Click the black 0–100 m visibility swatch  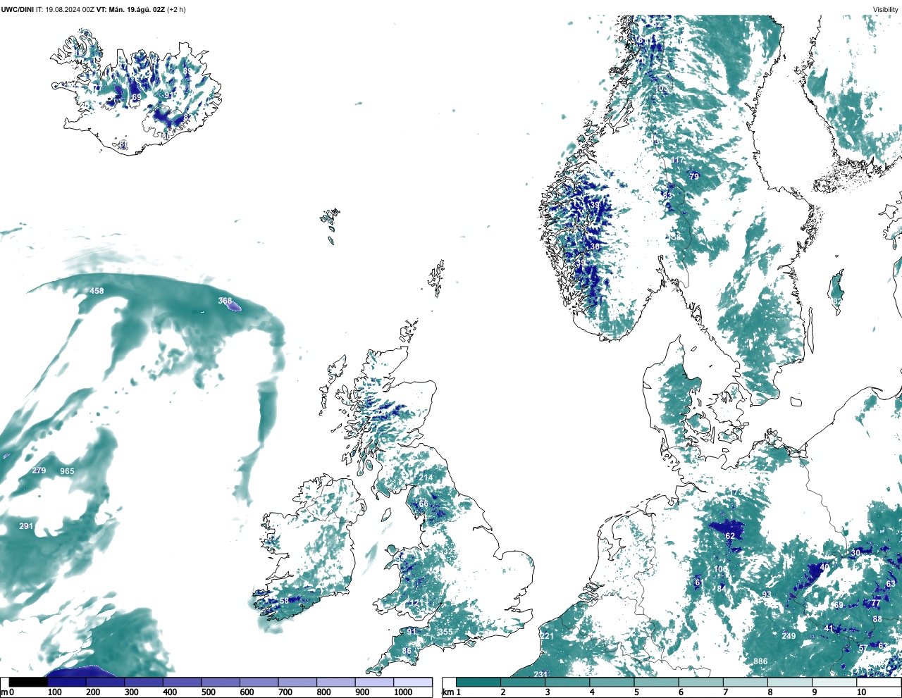pyautogui.click(x=28, y=682)
